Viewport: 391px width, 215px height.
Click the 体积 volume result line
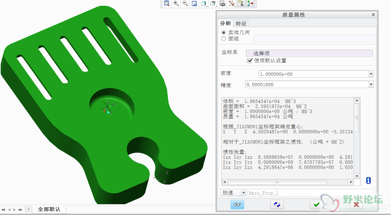point(259,101)
